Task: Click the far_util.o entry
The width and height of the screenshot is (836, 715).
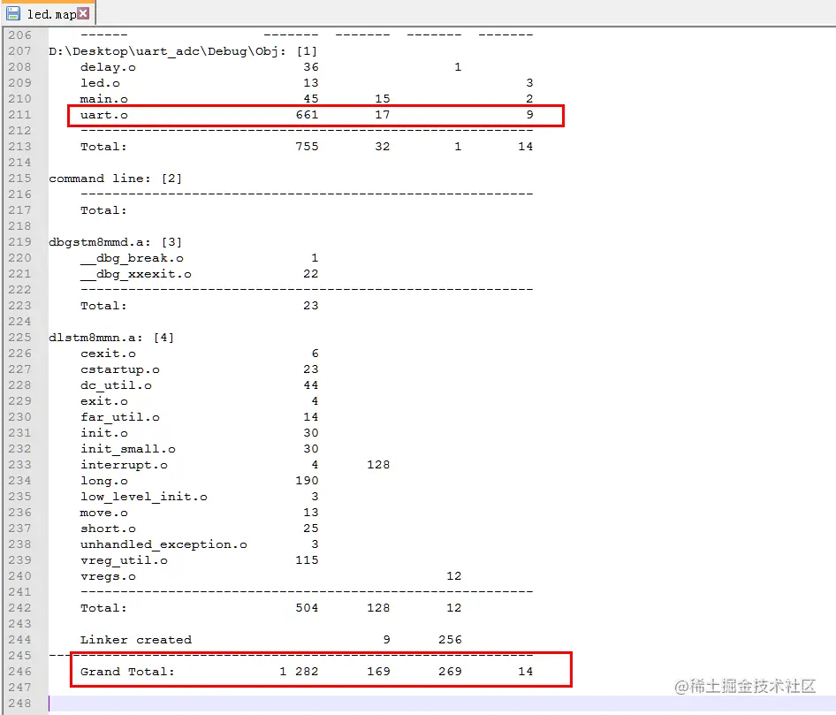Action: click(x=120, y=417)
